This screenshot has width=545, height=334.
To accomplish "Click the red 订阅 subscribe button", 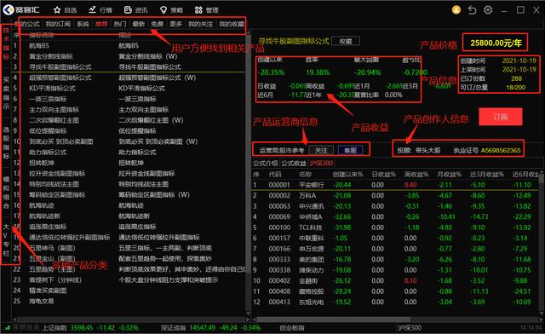I will (501, 117).
